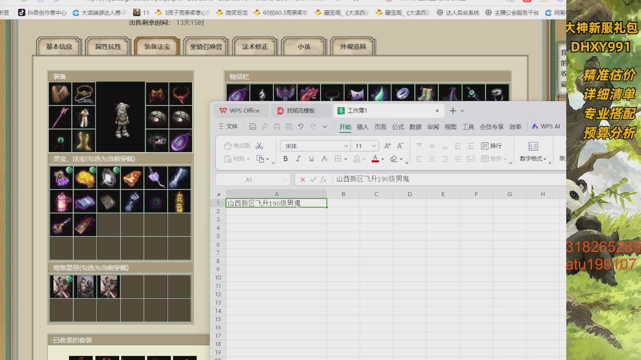Viewport: 641px width, 360px height.
Task: Toggle bold formatting
Action: (x=285, y=159)
